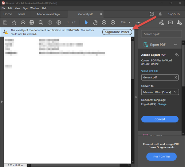Open the 75% zoom level dropdown
The image size is (185, 167).
click(x=125, y=22)
